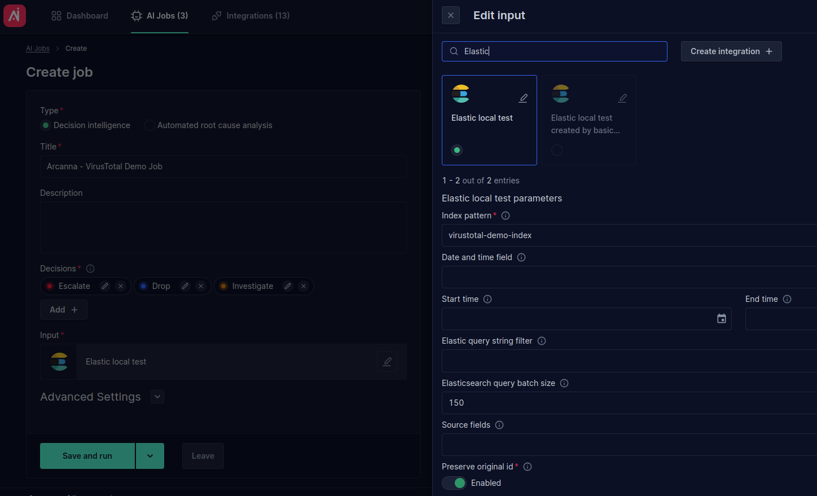Close the Edit input panel
This screenshot has width=817, height=496.
point(451,15)
